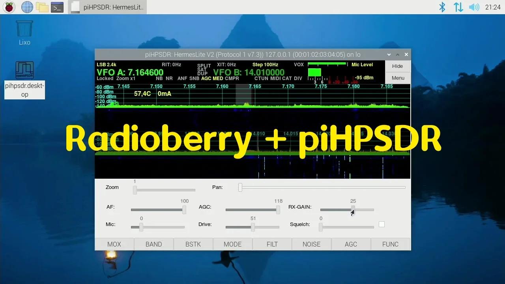Activate the SPLIT mode indicator
This screenshot has height=284, width=505.
click(x=204, y=65)
